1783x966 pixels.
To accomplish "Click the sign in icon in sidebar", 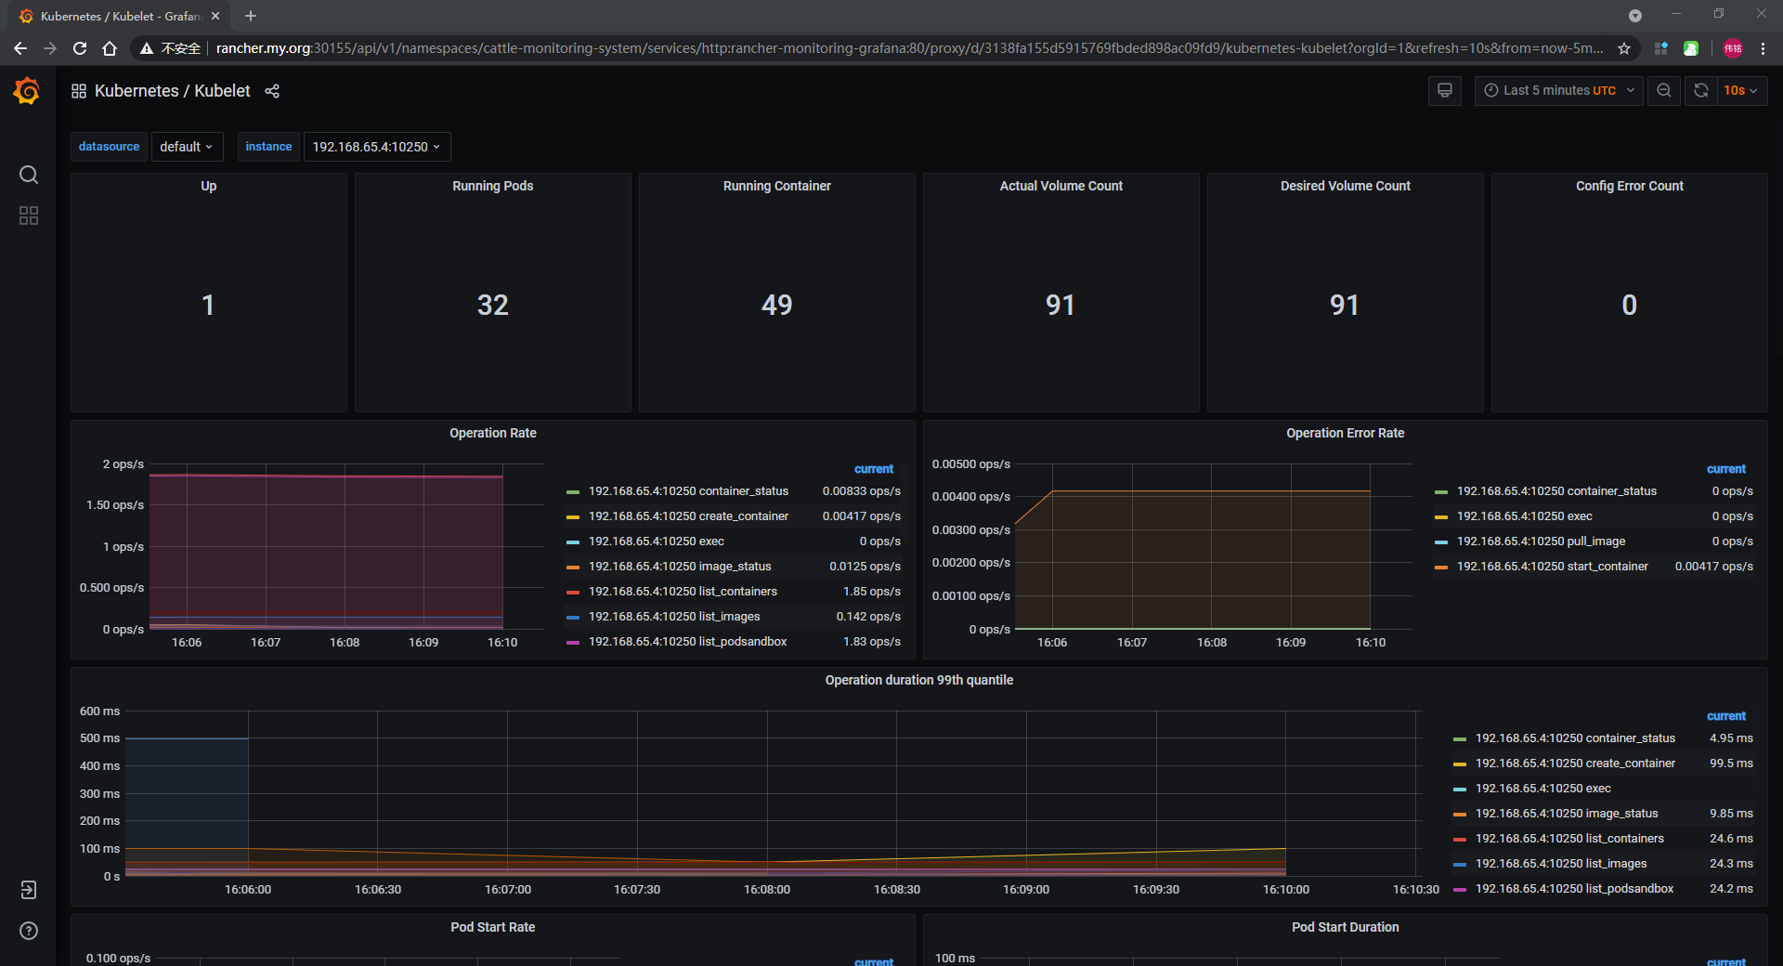I will (29, 890).
